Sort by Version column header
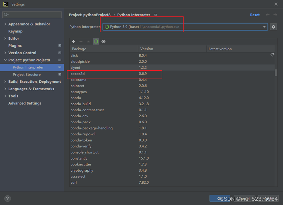Image resolution: width=283 pixels, height=205 pixels. click(172, 49)
